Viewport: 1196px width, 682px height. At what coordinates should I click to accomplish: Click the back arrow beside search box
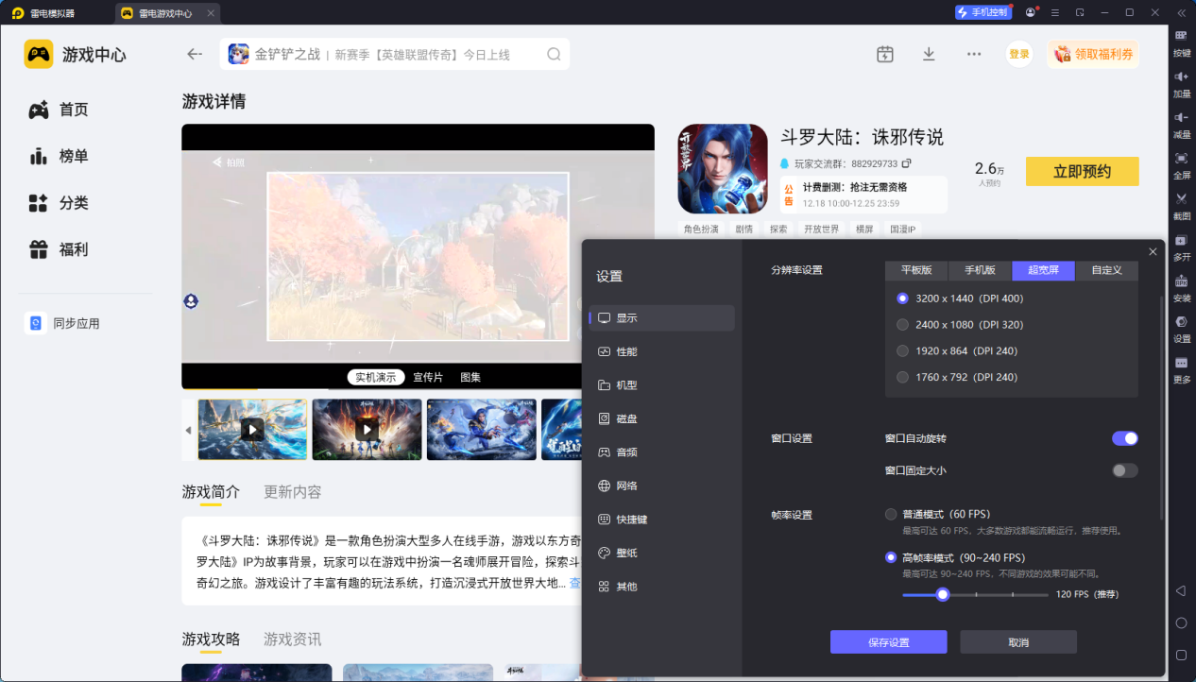point(195,54)
